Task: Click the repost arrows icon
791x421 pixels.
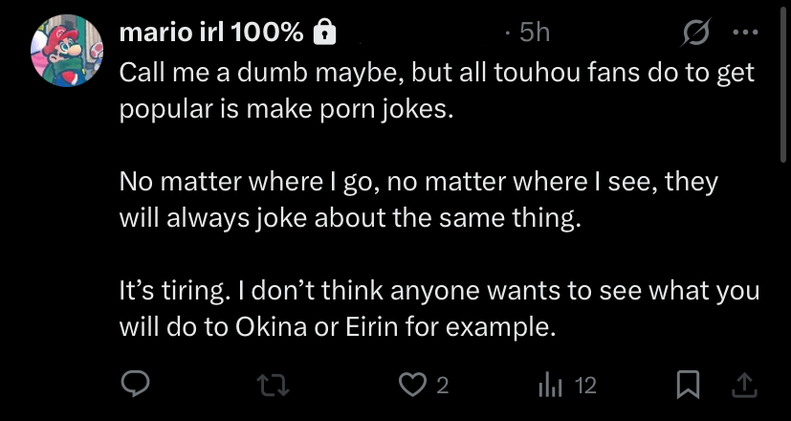Action: tap(272, 385)
